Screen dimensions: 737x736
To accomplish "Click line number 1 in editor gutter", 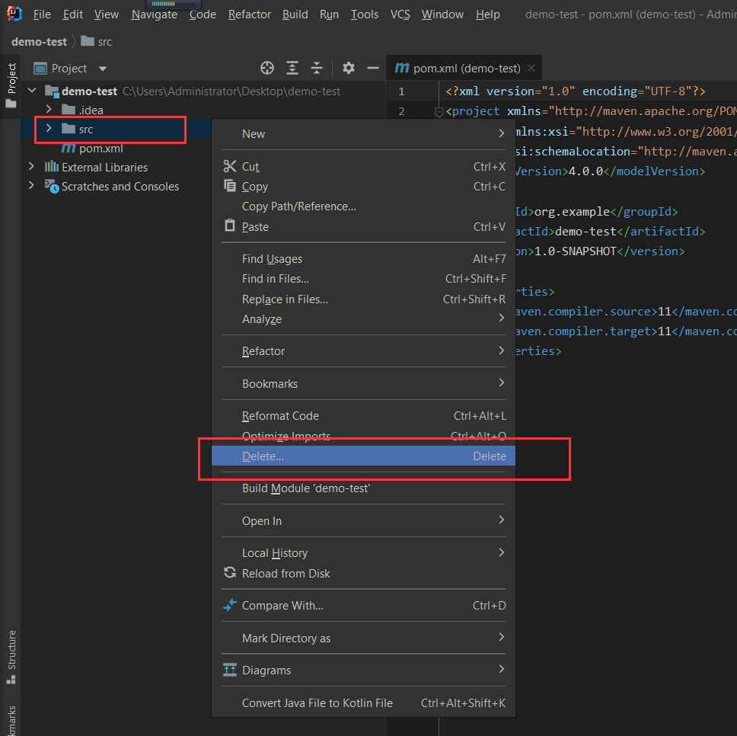I will tap(401, 91).
